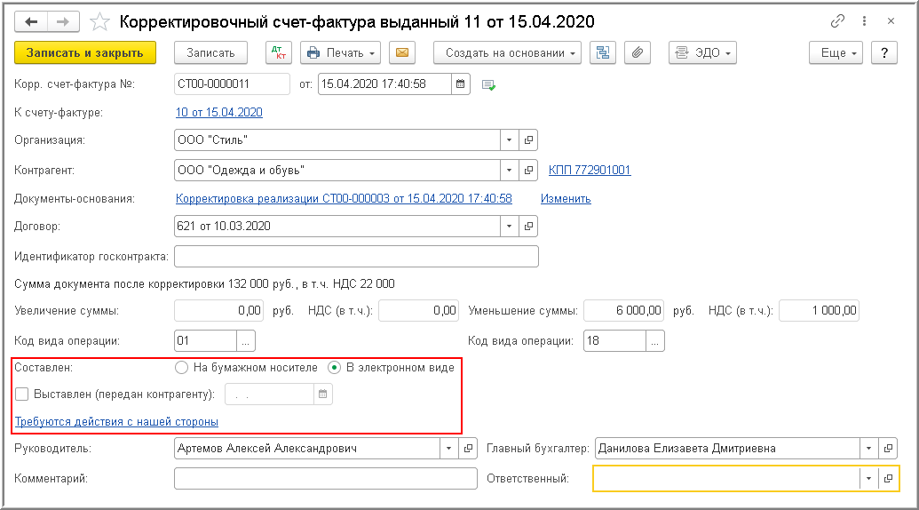Expand the Главный бухгалтер dropdown list

click(x=868, y=449)
